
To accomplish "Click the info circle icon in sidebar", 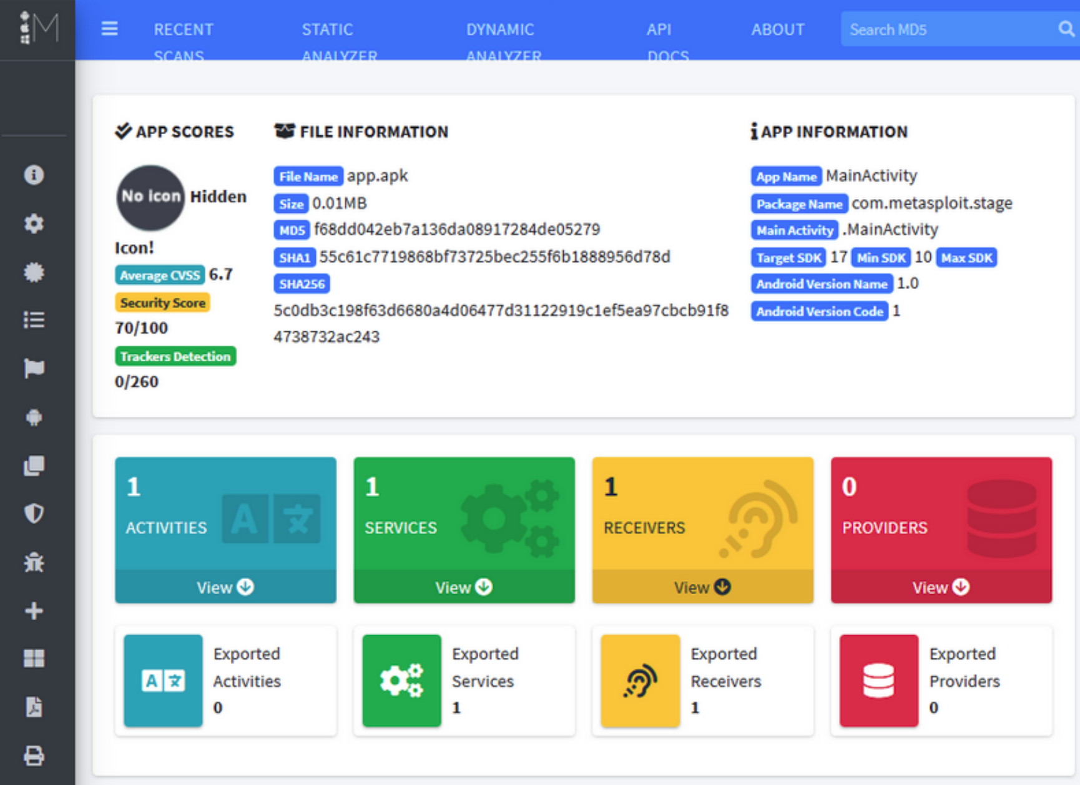I will (x=34, y=175).
